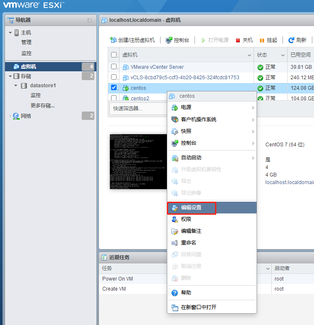Viewport: 314px width, 325px height.
Task: Open the Recent Tasks column dropdown arrow
Action: (268, 269)
